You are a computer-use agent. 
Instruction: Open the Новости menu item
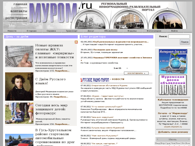(x=12, y=31)
